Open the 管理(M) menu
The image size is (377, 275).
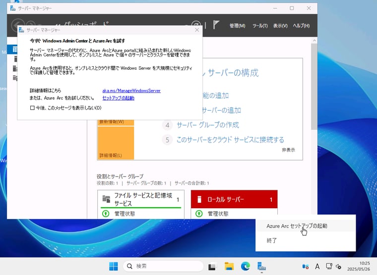237,26
